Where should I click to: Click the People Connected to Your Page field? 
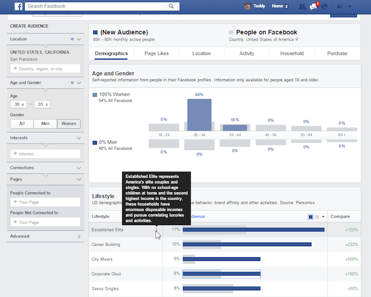(45, 202)
